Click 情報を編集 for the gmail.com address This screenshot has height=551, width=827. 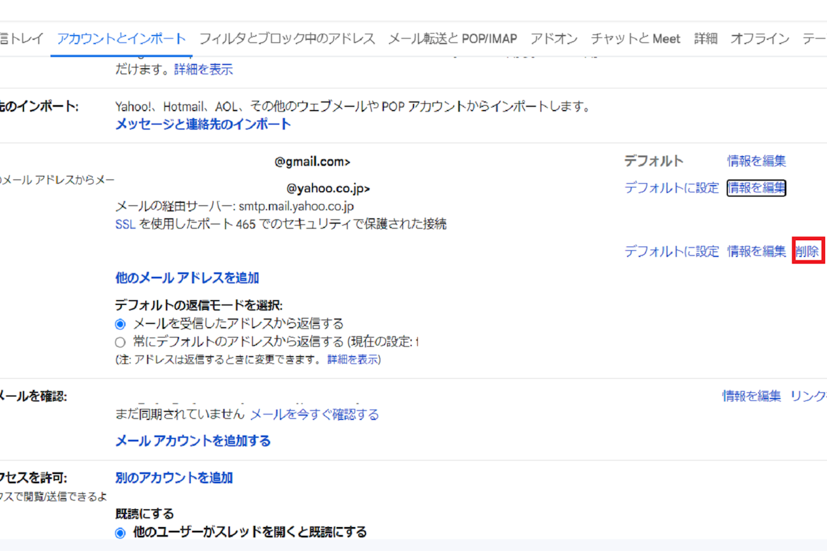(756, 161)
